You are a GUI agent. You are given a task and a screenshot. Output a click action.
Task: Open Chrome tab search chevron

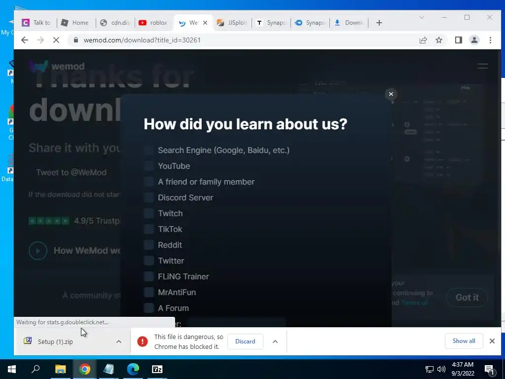[x=421, y=17]
